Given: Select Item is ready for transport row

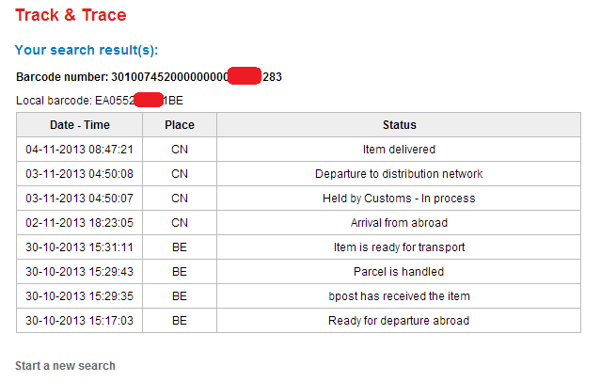Looking at the screenshot, I should pyautogui.click(x=399, y=247).
